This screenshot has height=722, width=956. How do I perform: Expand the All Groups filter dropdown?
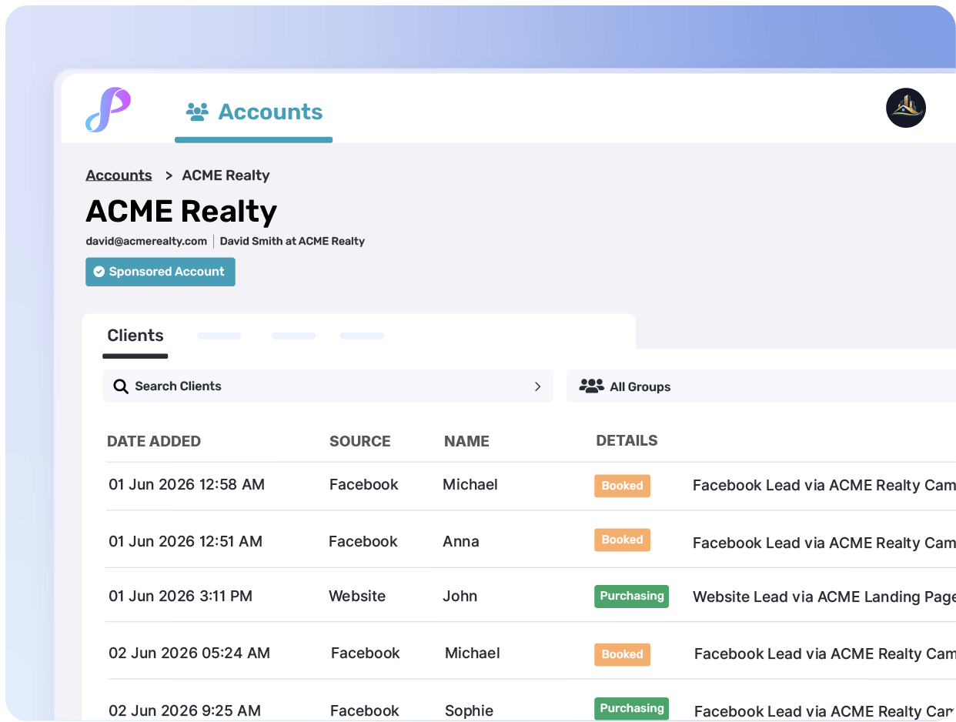[x=760, y=386]
